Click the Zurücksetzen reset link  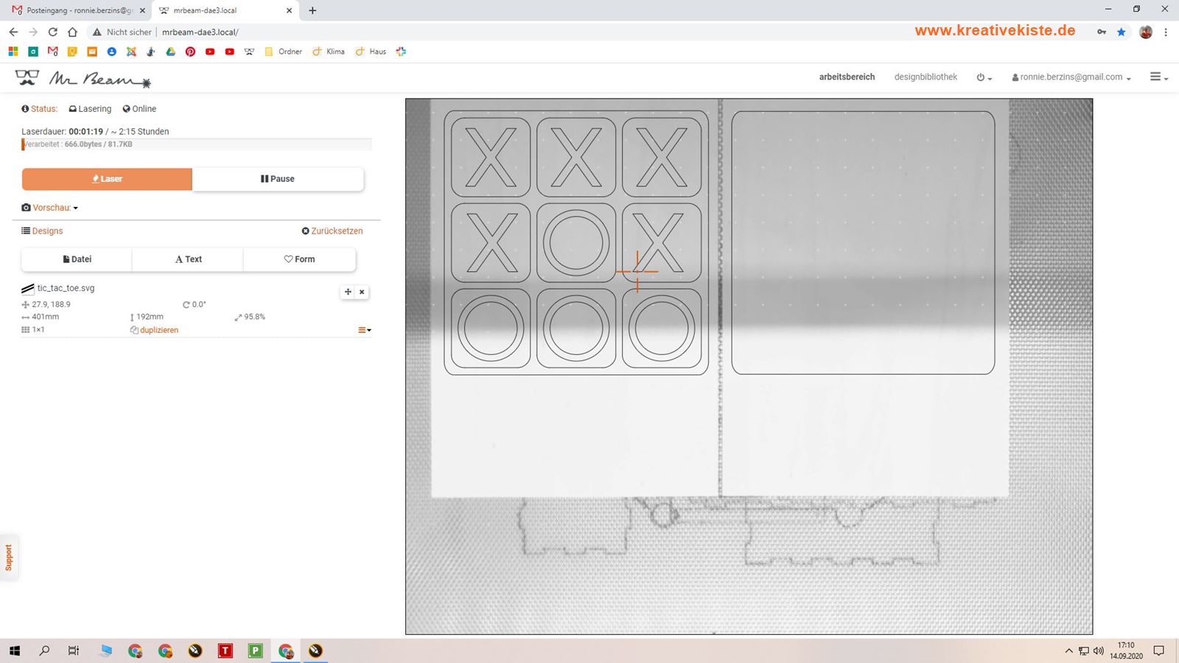332,231
